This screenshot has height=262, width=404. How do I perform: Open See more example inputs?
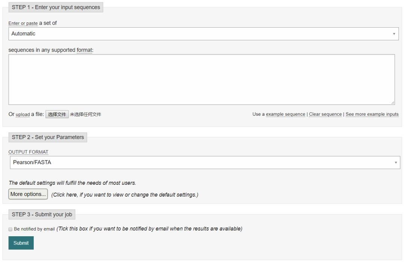pos(372,114)
